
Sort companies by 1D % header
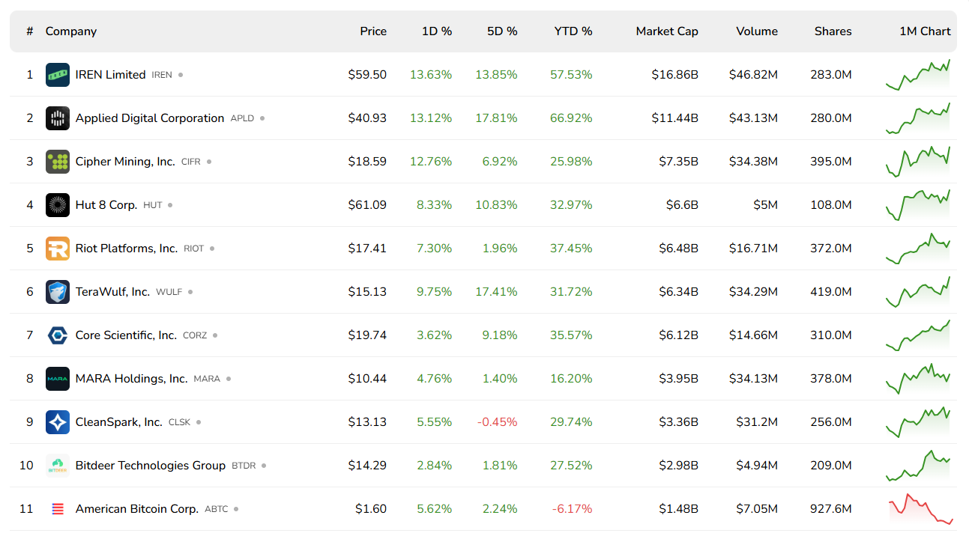click(436, 31)
